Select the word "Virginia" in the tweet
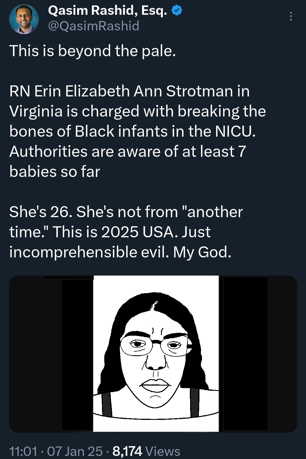This screenshot has height=459, width=306. point(36,111)
